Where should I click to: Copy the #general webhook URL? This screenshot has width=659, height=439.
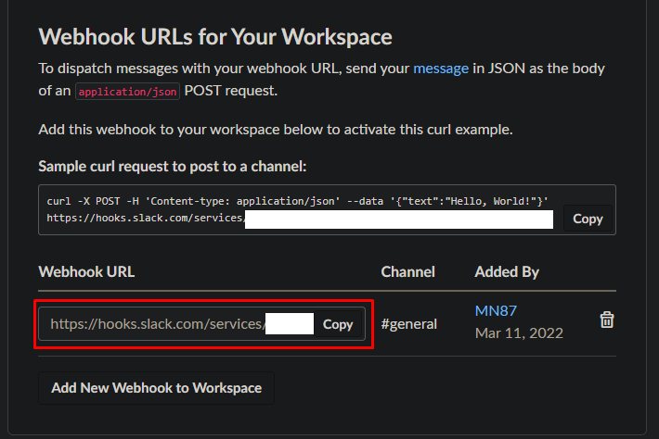pos(338,324)
